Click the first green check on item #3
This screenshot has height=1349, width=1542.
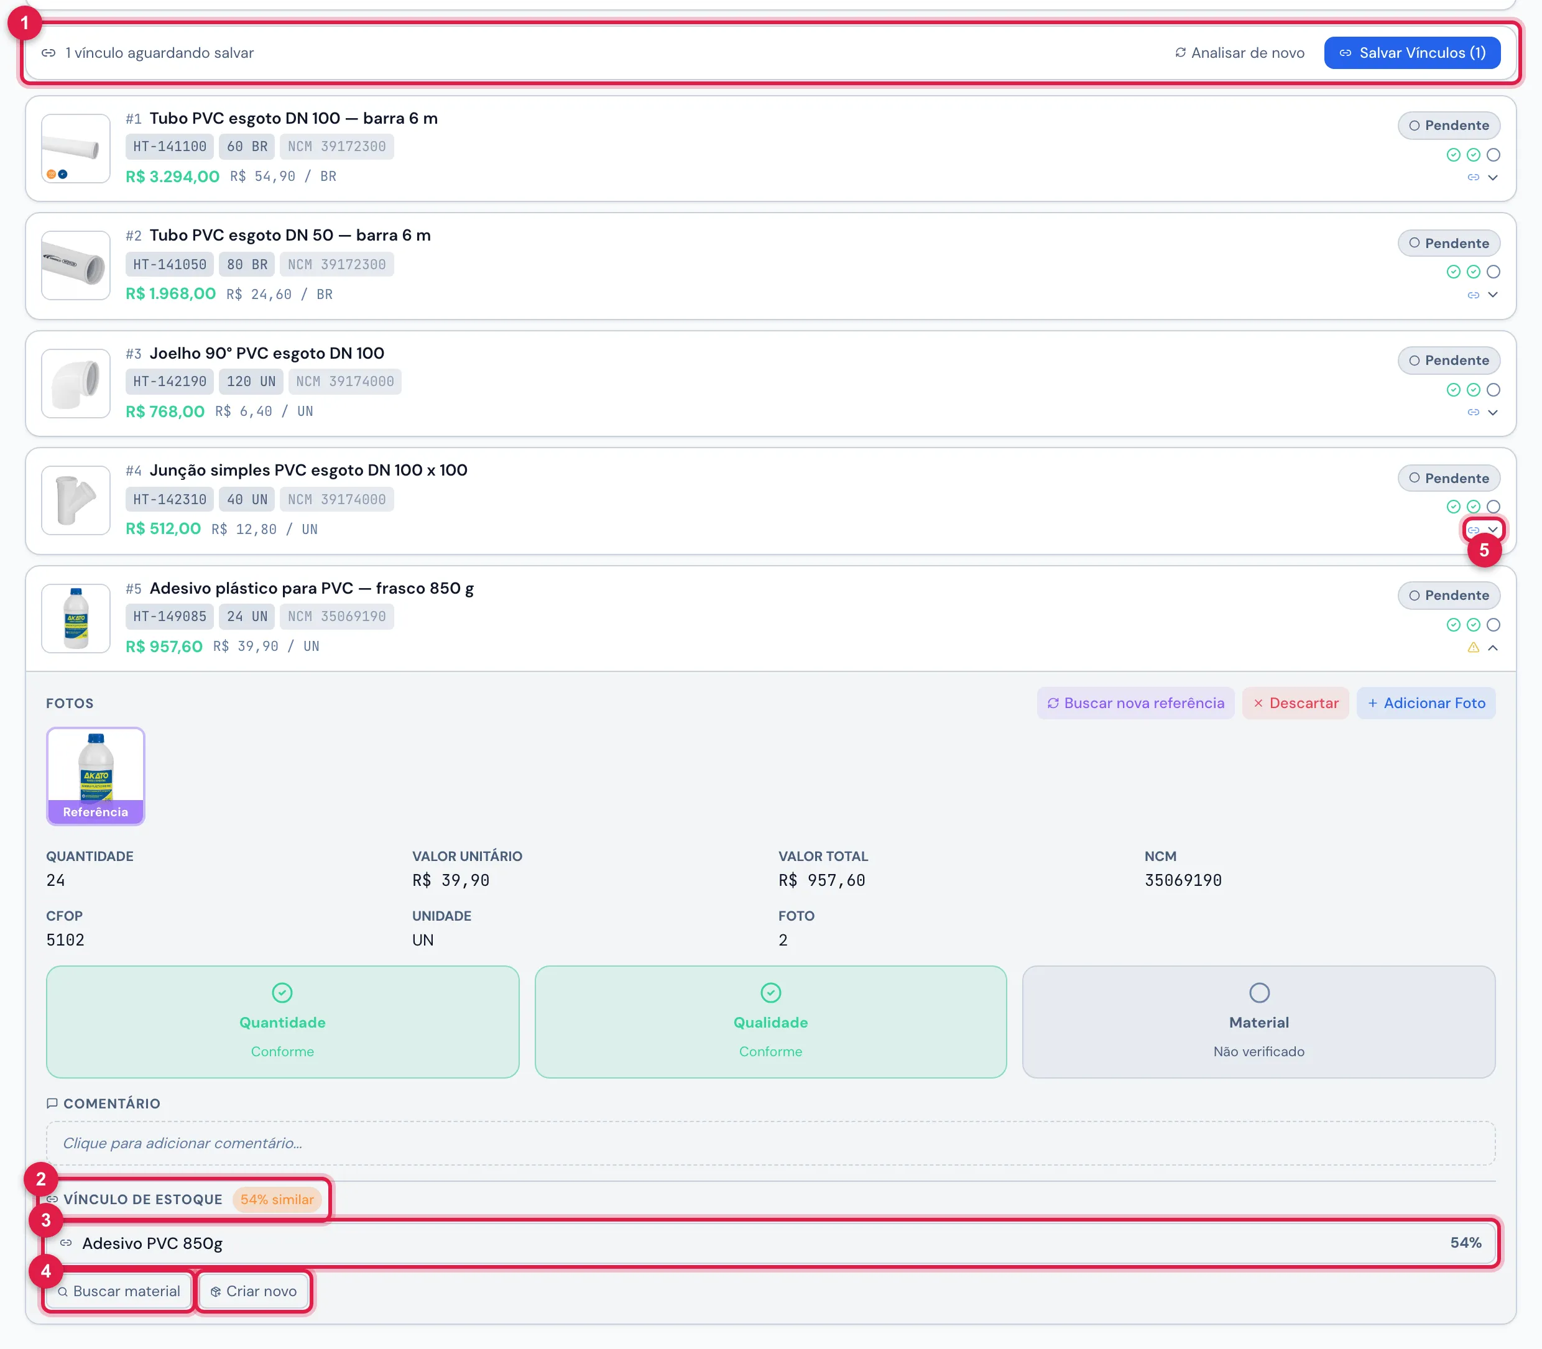1453,390
